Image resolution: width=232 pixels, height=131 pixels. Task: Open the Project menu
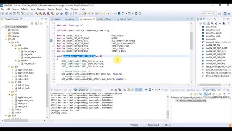point(59,9)
